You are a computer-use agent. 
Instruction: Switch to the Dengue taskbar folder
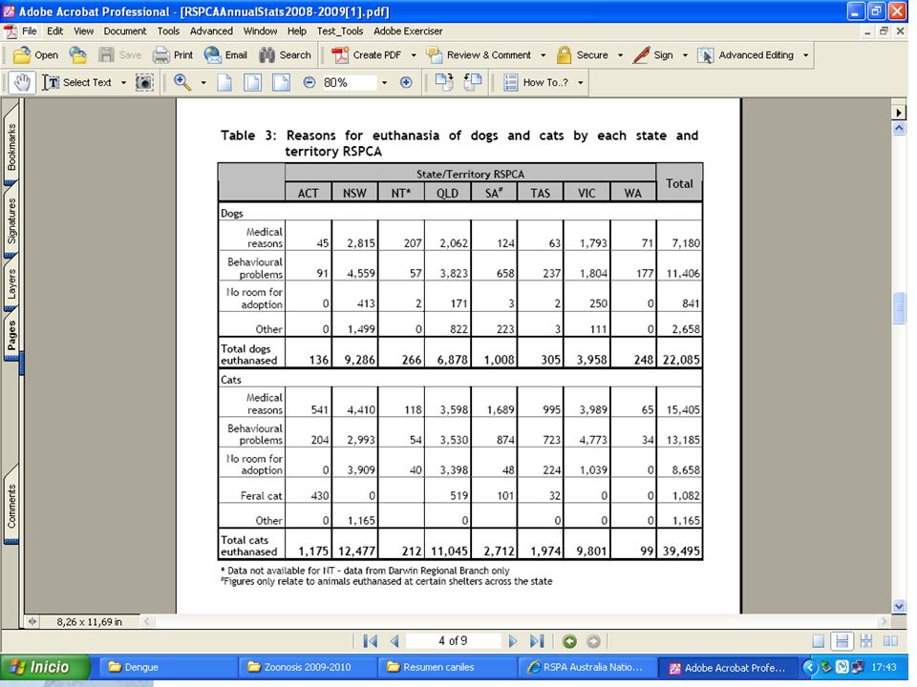click(x=166, y=667)
